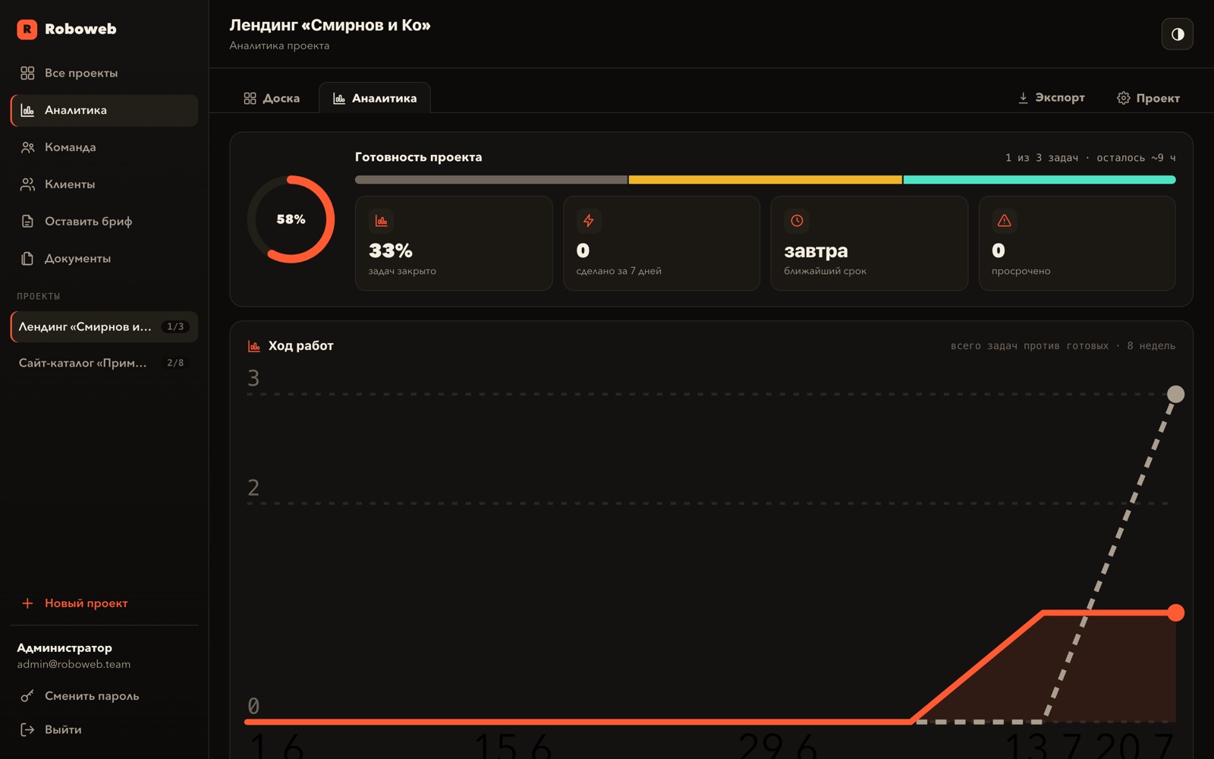Click the Новый проект plus link
Image resolution: width=1214 pixels, height=759 pixels.
click(74, 603)
